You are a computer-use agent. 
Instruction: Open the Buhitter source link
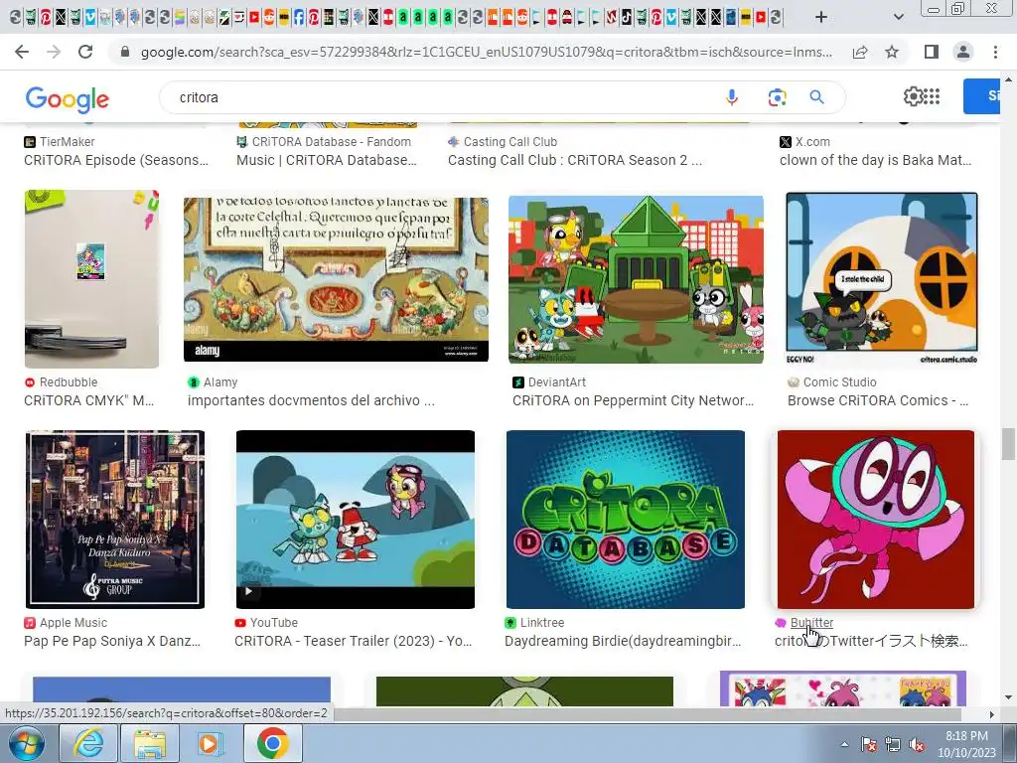(x=811, y=622)
